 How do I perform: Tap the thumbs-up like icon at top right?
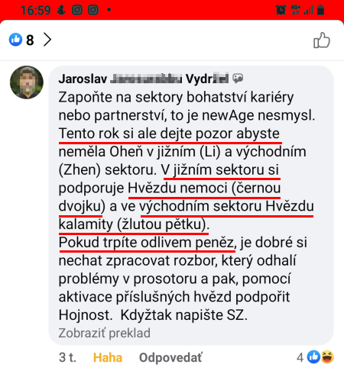(322, 40)
